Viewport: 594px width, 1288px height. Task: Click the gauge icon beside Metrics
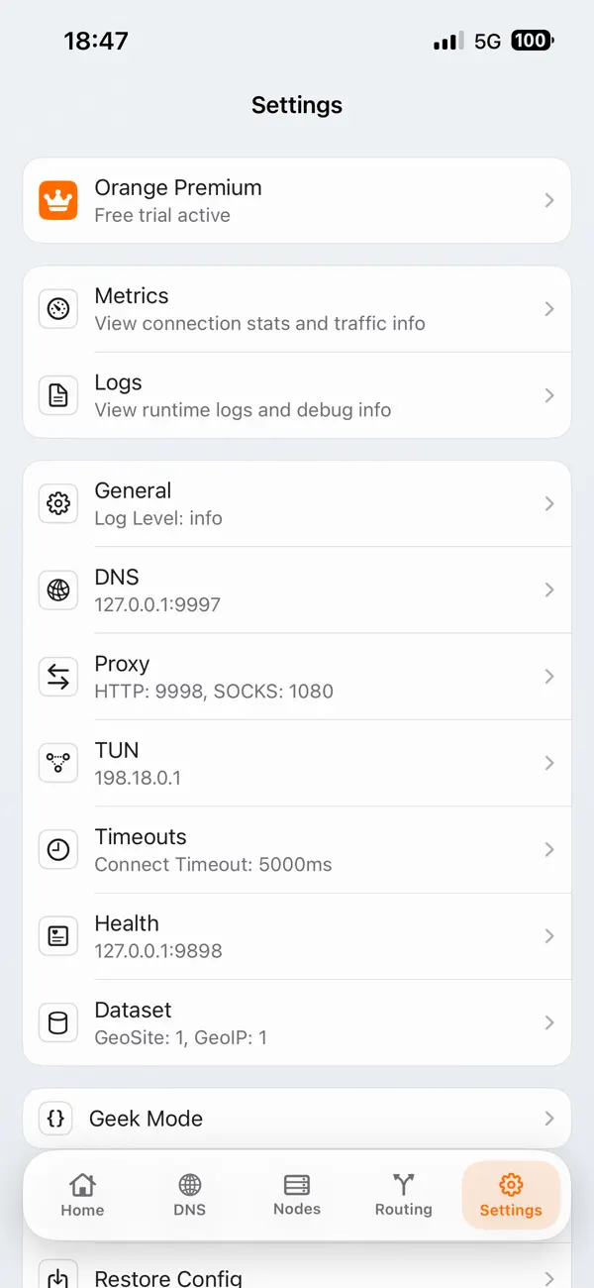point(58,308)
